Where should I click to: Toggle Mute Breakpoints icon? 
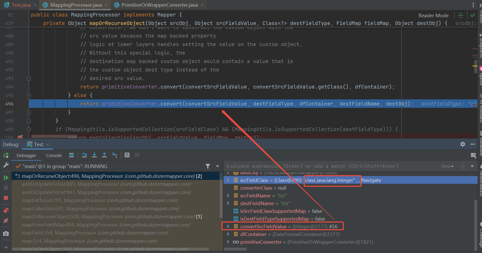[6, 221]
